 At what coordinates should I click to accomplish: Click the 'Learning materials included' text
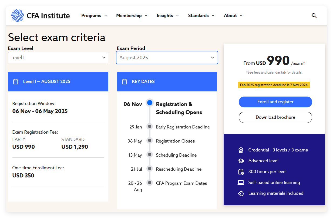[x=276, y=193]
